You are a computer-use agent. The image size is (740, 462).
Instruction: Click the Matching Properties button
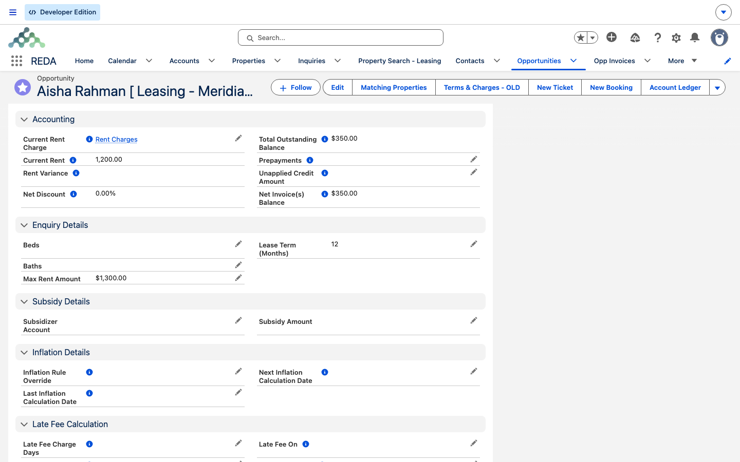click(x=394, y=87)
